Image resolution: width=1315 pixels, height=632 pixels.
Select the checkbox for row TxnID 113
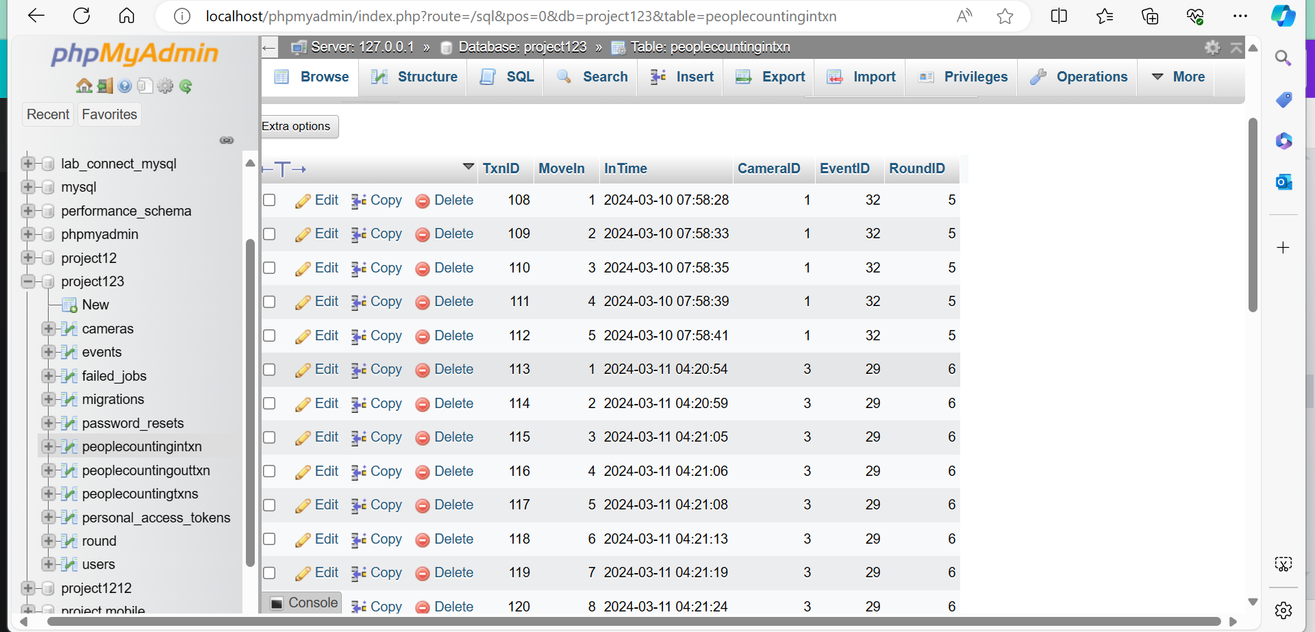point(269,370)
